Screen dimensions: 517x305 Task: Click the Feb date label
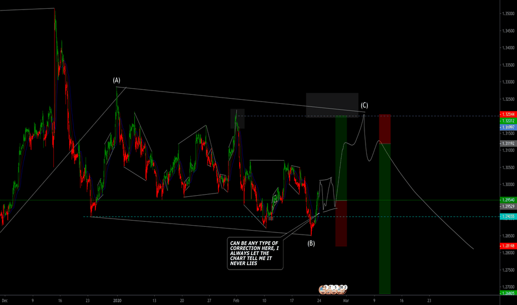point(236,301)
